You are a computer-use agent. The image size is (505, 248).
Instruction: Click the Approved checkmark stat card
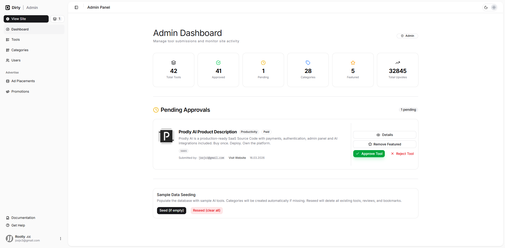(218, 70)
